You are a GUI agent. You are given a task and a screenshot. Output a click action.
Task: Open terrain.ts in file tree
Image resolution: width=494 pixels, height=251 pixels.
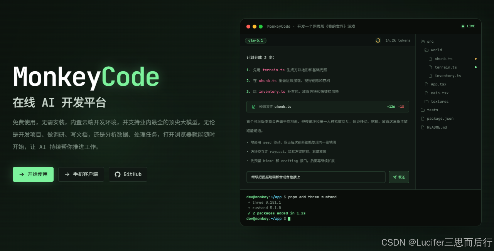[445, 67]
